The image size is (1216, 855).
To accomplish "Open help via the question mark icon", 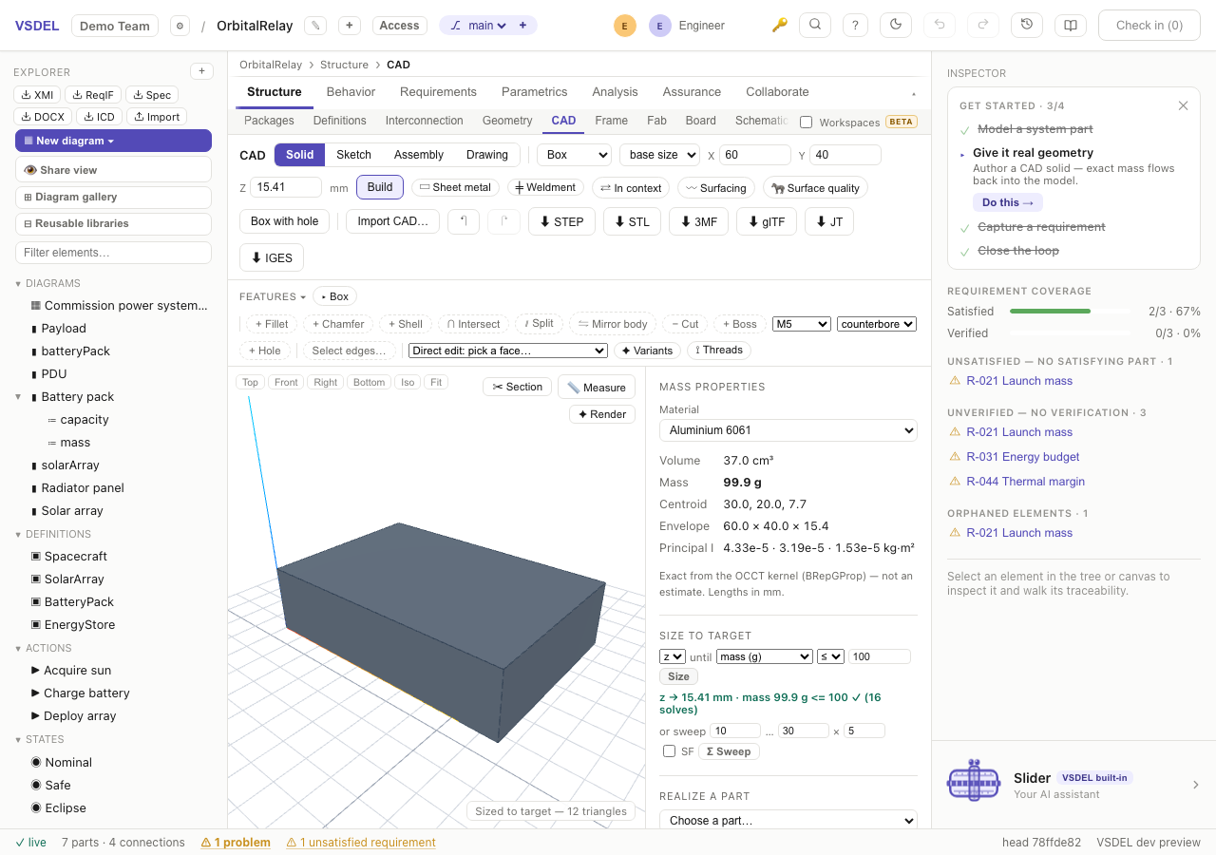I will tap(856, 26).
